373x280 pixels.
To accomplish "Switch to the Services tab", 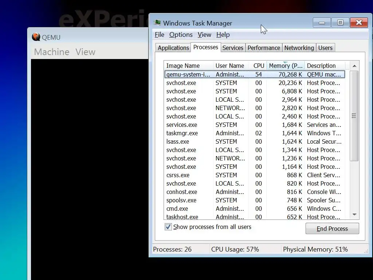I will (233, 48).
